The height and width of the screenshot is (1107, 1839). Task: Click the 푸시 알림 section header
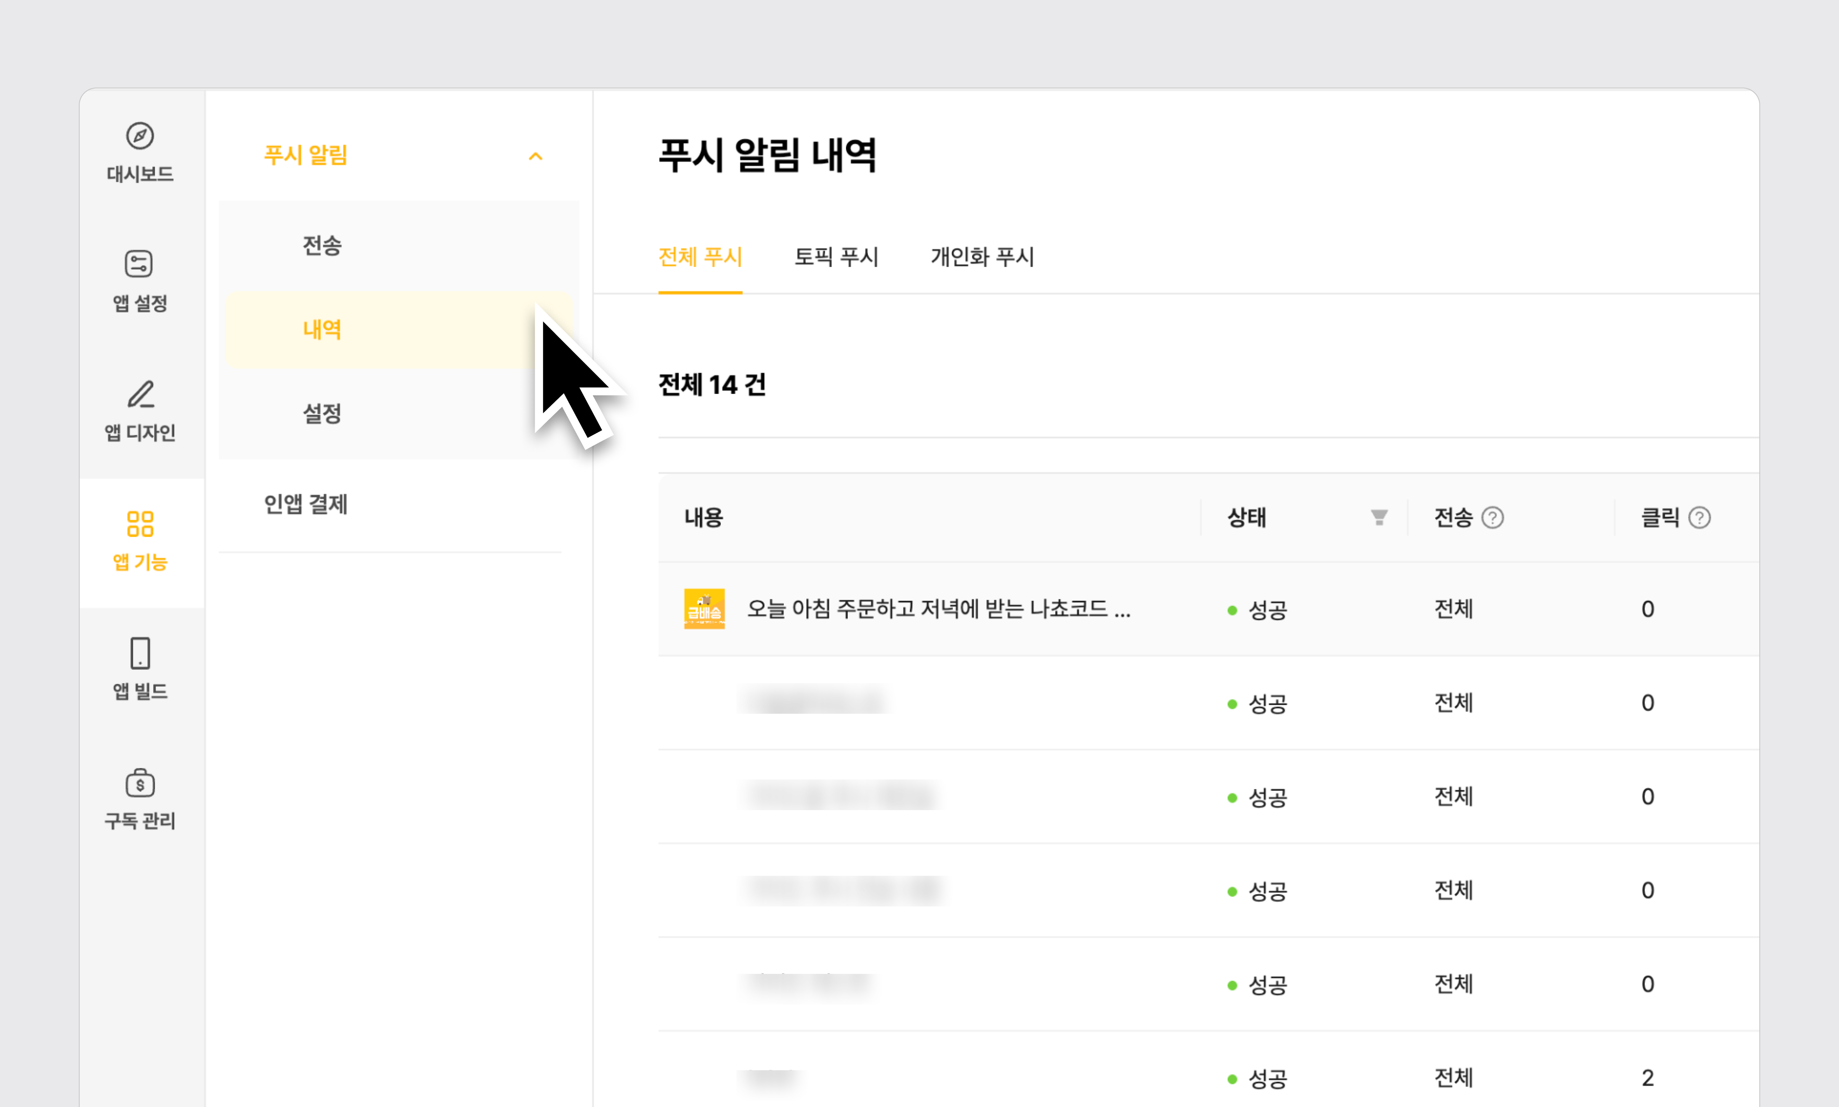pos(306,155)
